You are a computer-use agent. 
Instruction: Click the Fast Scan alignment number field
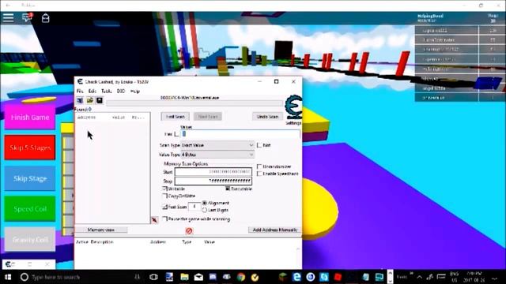pos(194,207)
